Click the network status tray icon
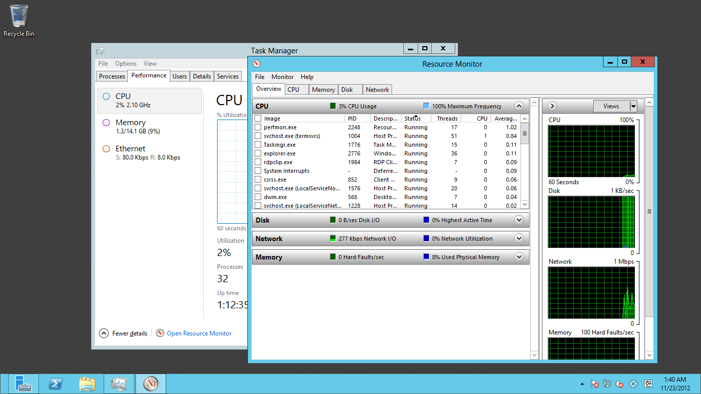The height and width of the screenshot is (394, 701). tap(608, 384)
